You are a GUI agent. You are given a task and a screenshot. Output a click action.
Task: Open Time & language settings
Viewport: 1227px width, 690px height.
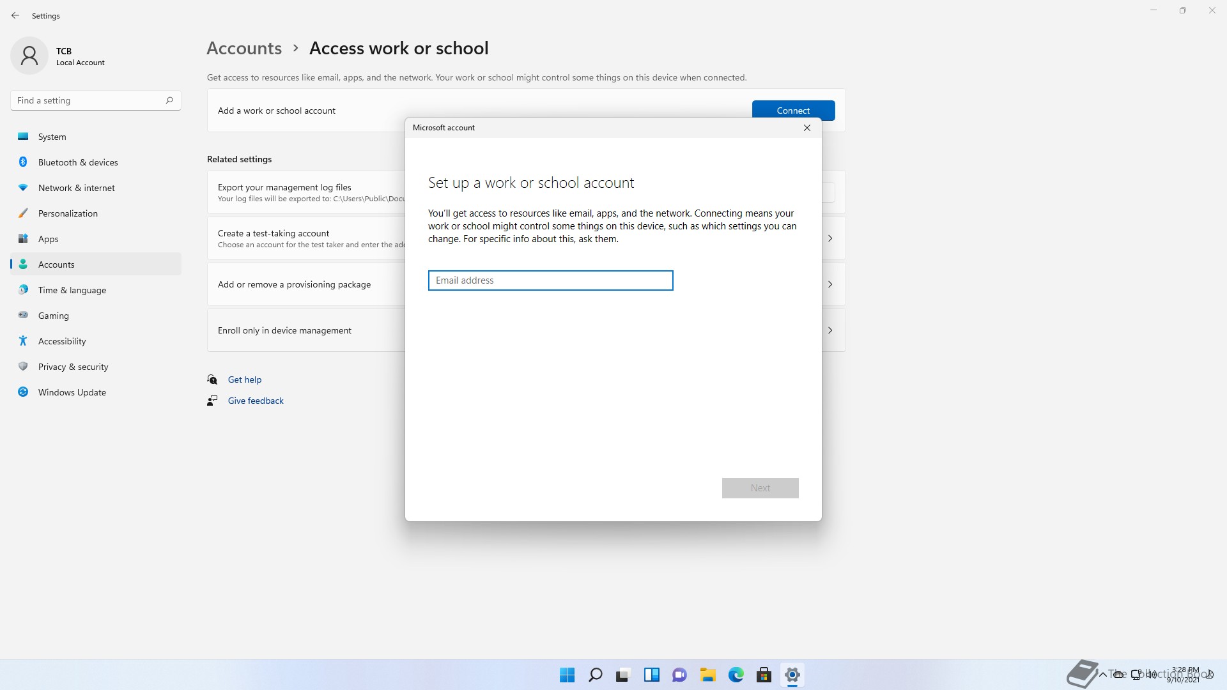[x=96, y=290]
